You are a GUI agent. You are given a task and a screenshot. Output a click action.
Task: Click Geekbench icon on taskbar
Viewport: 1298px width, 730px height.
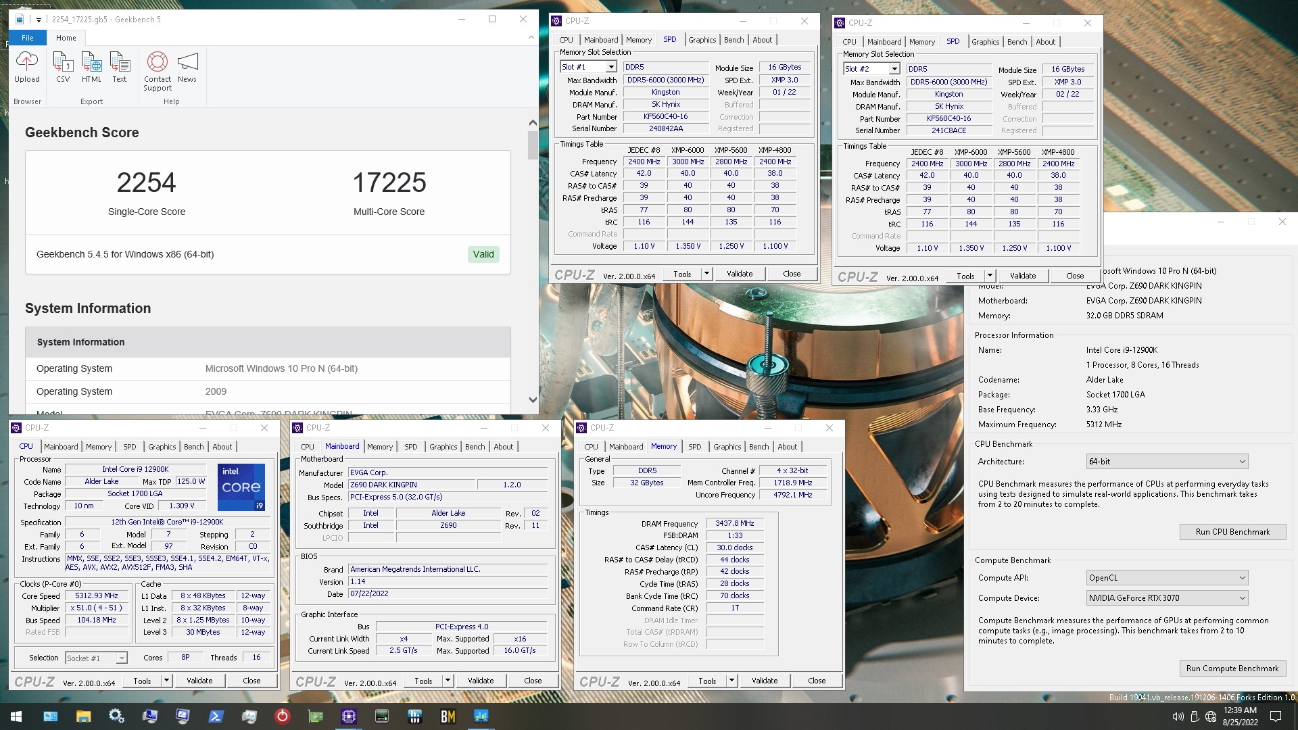481,716
